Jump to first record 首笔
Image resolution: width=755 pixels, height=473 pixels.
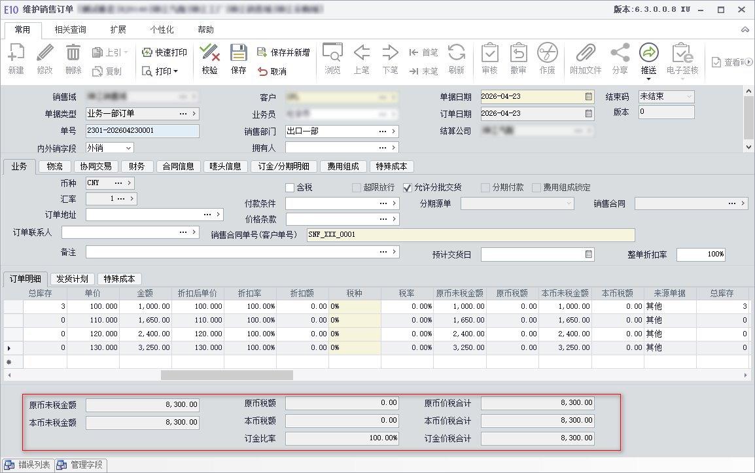423,52
